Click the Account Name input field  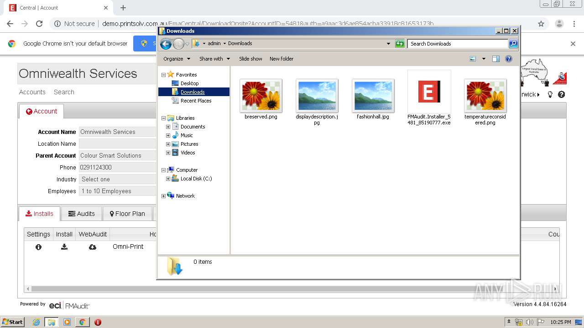pyautogui.click(x=118, y=132)
